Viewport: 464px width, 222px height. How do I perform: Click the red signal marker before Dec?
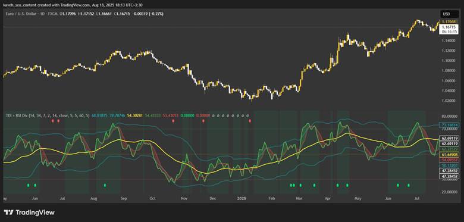pos(203,121)
